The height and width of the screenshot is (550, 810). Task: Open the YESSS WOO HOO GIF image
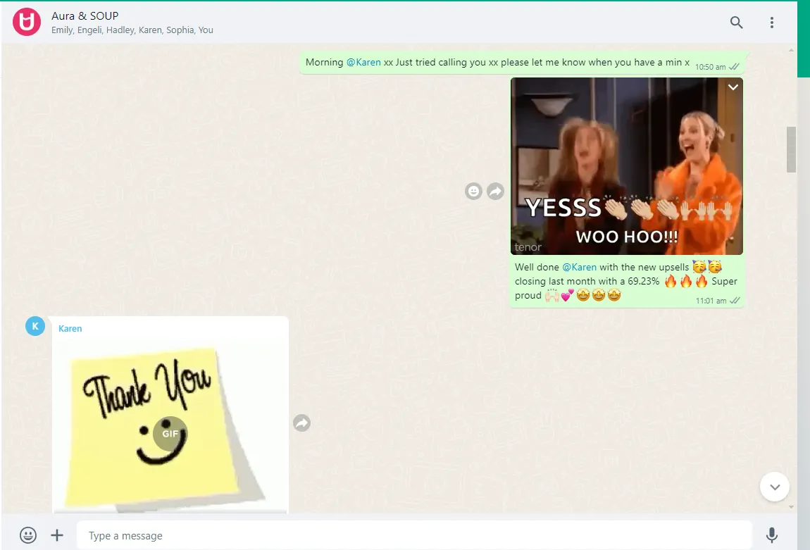(627, 166)
